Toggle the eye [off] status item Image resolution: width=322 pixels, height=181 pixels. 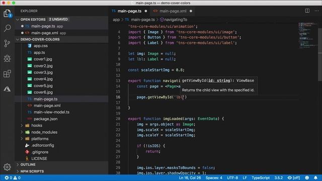294,177
